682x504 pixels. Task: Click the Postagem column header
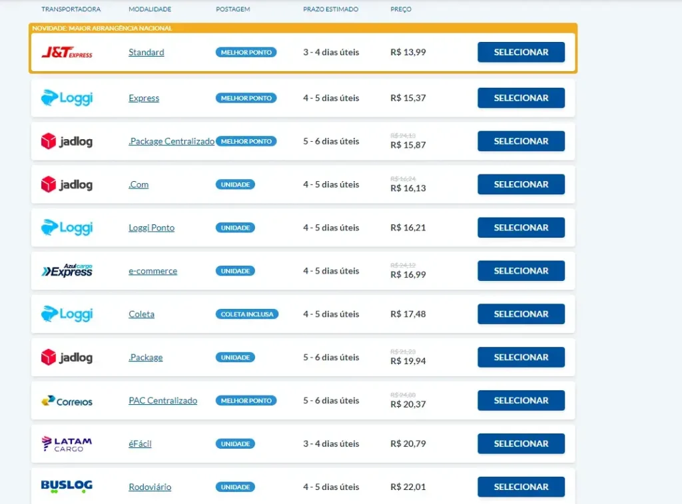[233, 9]
